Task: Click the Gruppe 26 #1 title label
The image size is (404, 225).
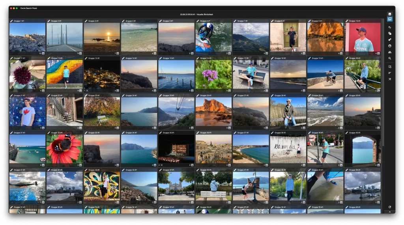Action: pos(206,95)
